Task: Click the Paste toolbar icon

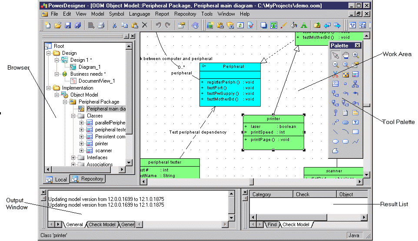Action: click(135, 25)
